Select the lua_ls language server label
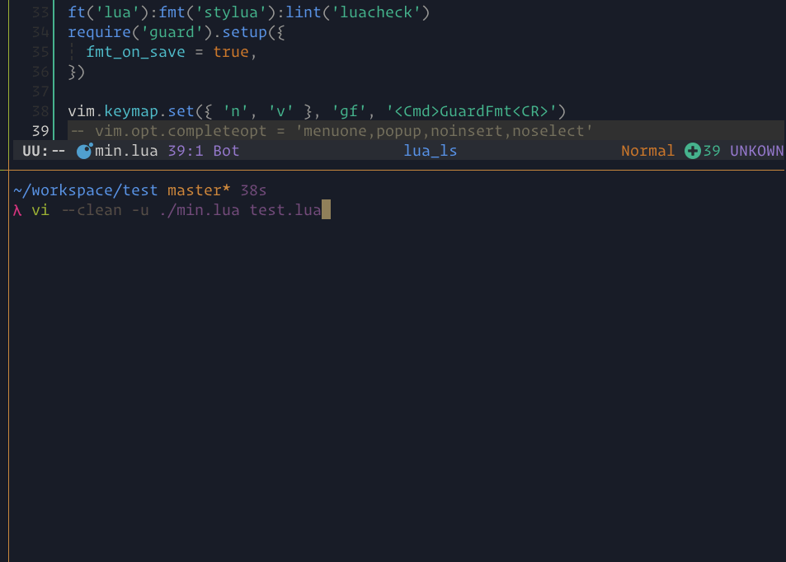 pos(429,150)
